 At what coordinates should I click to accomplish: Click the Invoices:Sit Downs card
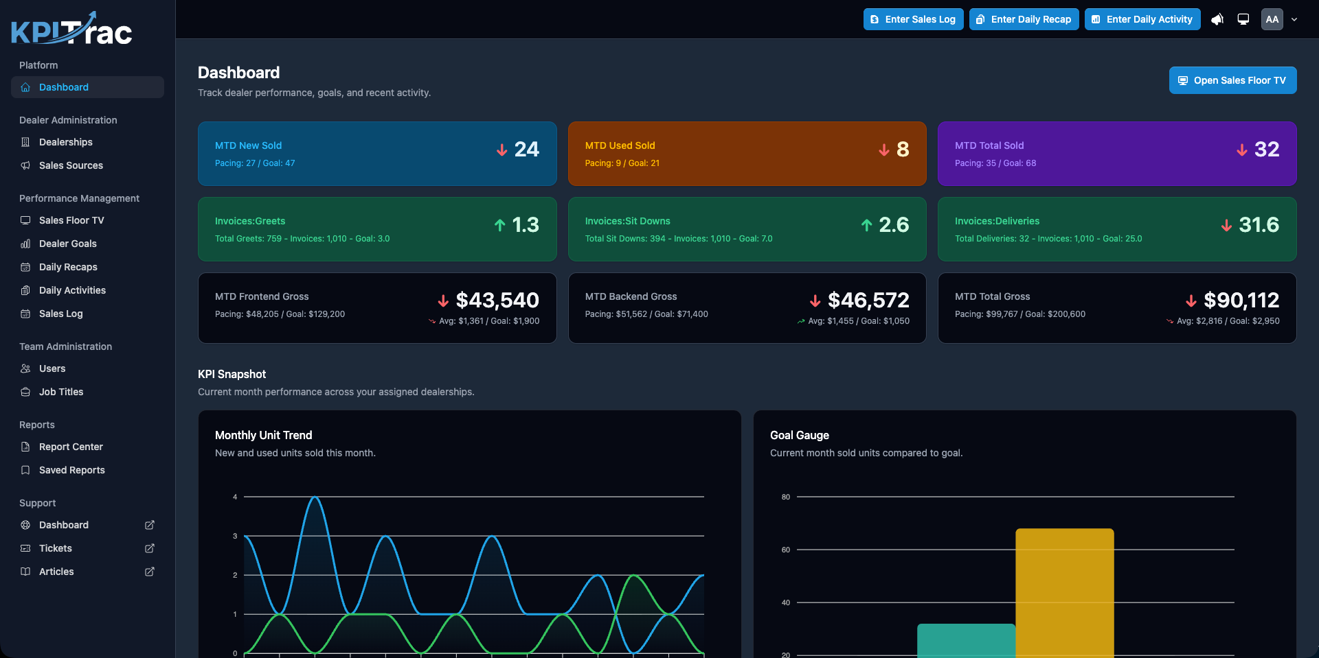click(747, 229)
